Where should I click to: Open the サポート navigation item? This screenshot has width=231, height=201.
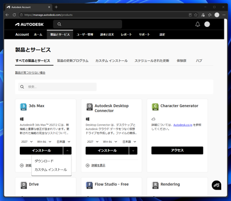(145, 35)
